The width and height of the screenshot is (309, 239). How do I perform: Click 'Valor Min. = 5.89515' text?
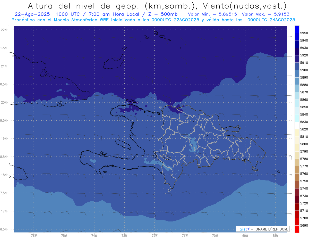click(213, 14)
